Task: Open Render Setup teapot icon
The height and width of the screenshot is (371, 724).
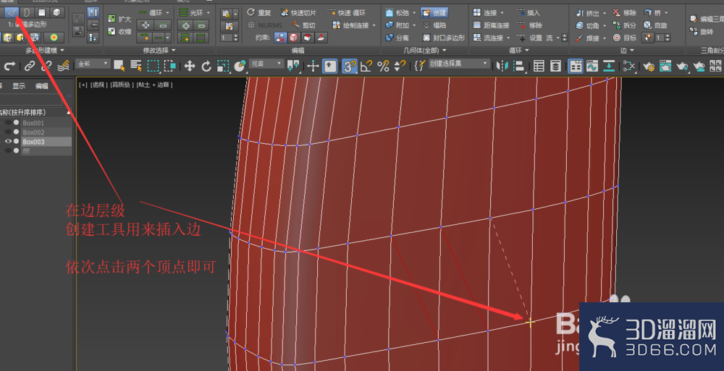Action: point(649,67)
